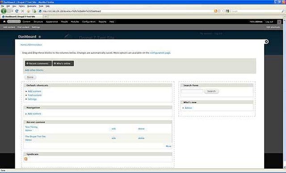Click the Who's online block button

tap(63, 63)
